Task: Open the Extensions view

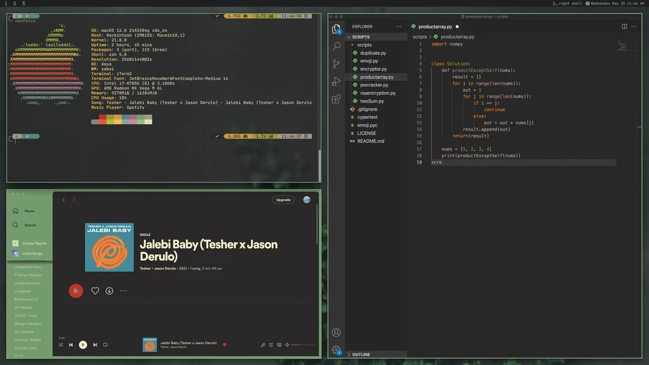Action: click(337, 99)
